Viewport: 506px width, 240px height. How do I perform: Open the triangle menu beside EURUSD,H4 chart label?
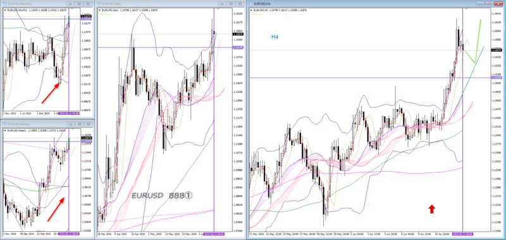tap(252, 10)
